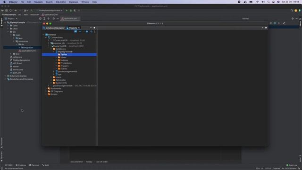Expand the sys database node
Image resolution: width=302 pixels, height=170 pixels.
click(x=54, y=75)
